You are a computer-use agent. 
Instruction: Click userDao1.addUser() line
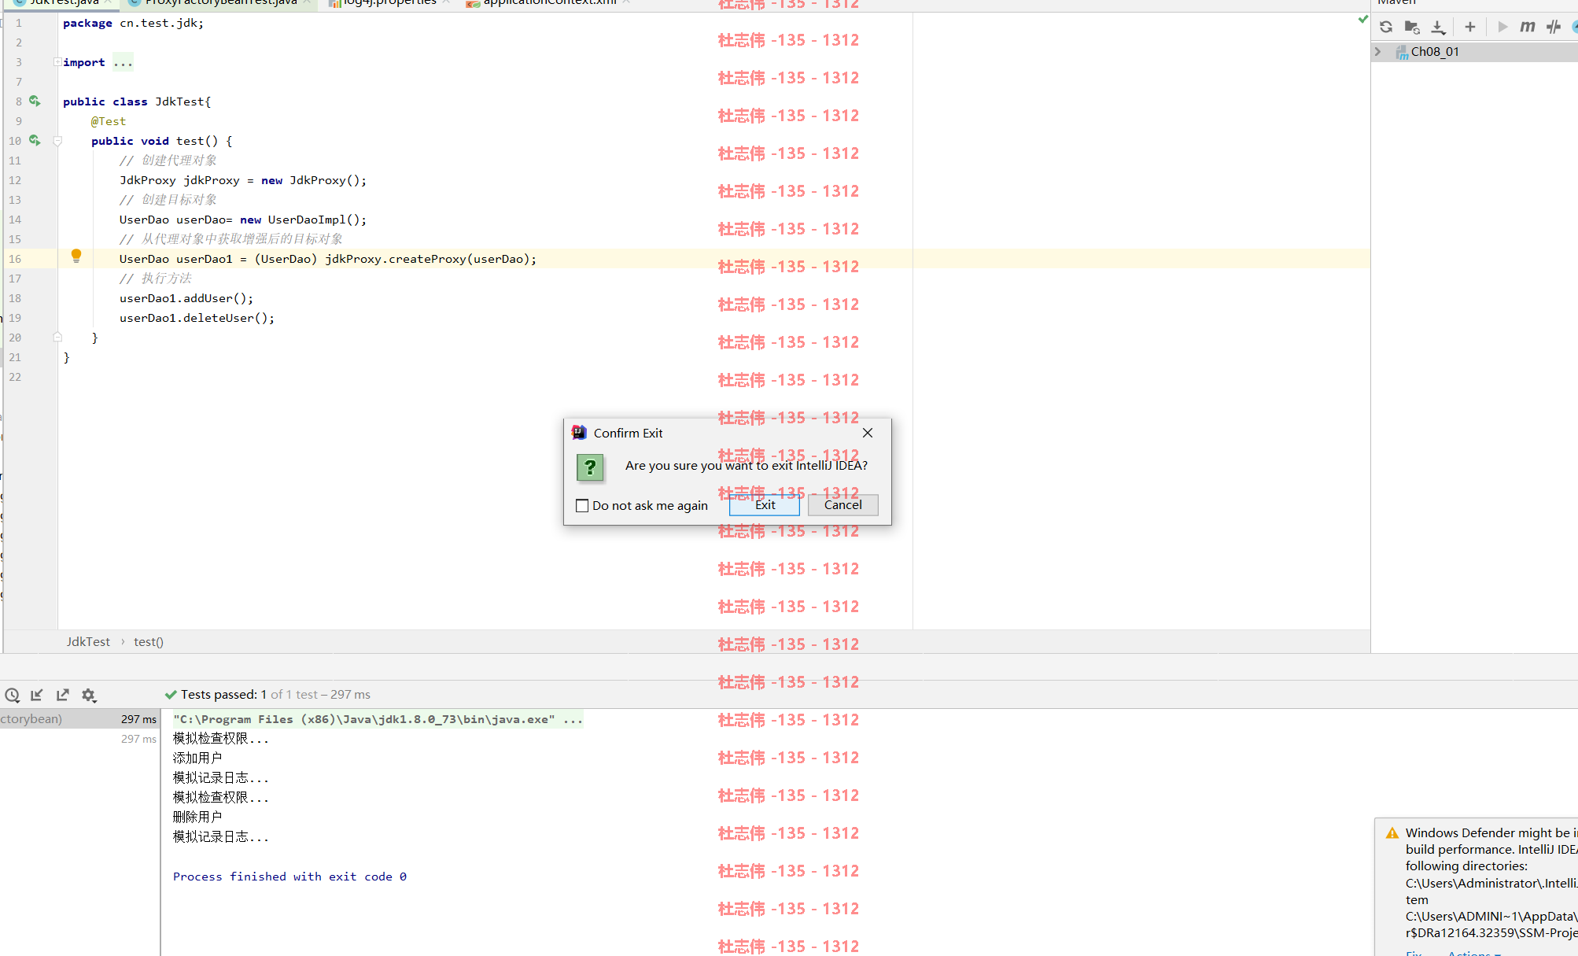tap(186, 298)
